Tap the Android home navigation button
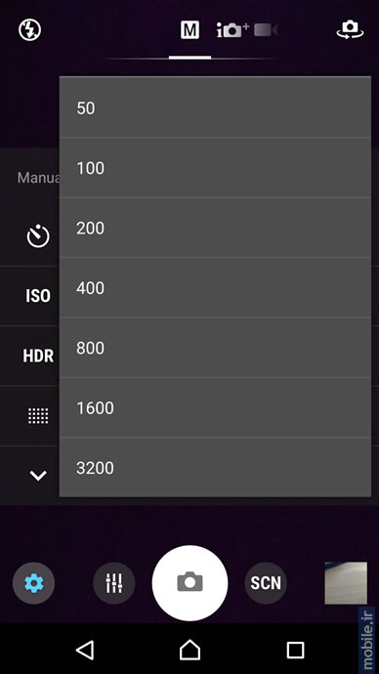This screenshot has width=379, height=674. point(189,650)
